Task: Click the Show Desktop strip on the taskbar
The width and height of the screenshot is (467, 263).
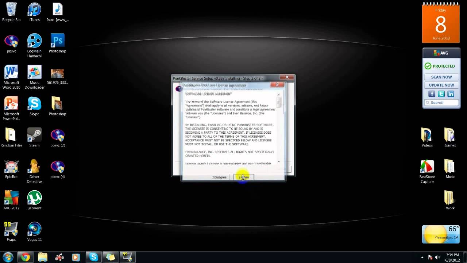Action: 464,257
